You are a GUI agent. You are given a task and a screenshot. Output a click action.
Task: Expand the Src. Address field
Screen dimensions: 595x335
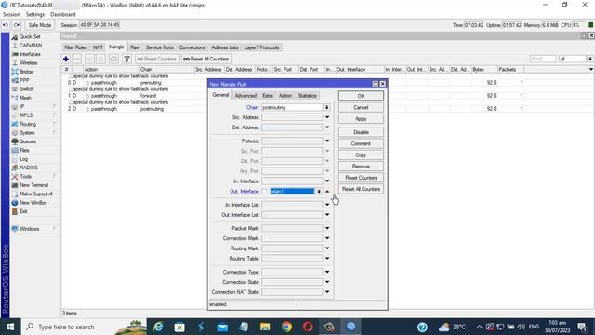(x=327, y=117)
